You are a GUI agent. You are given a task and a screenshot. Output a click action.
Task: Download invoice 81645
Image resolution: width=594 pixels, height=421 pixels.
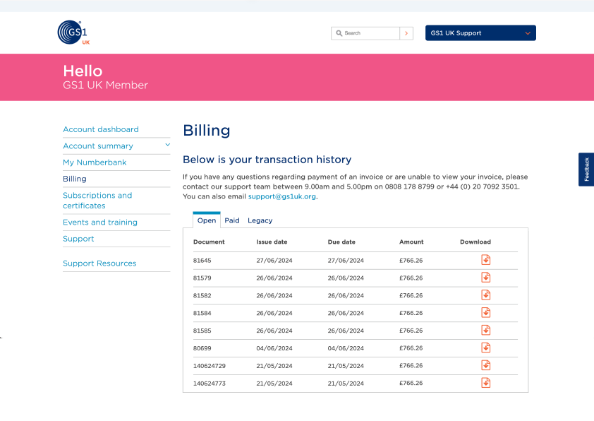click(x=485, y=260)
